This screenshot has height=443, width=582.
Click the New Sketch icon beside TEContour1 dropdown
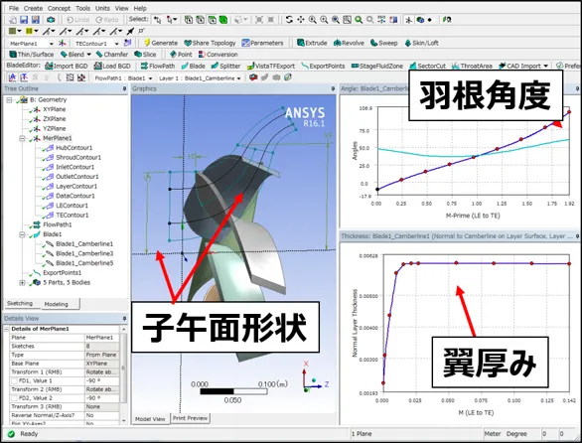(x=127, y=43)
